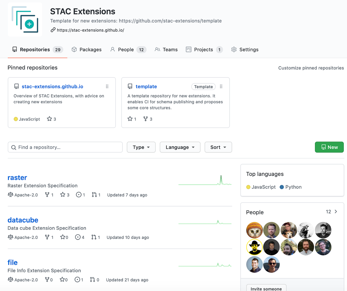Open pull requests of the datacube repository
The width and height of the screenshot is (347, 291).
[x=95, y=237]
